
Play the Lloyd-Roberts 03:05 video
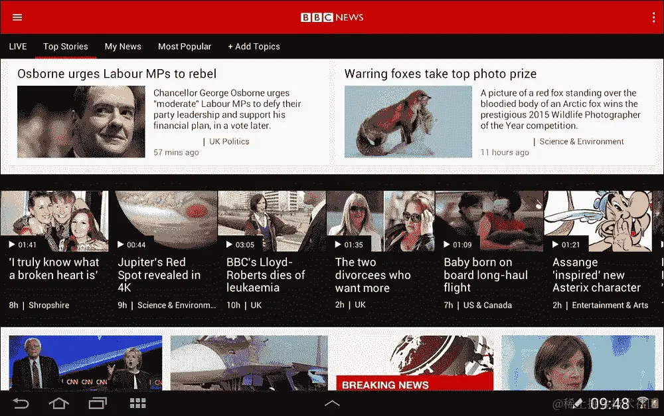click(272, 221)
